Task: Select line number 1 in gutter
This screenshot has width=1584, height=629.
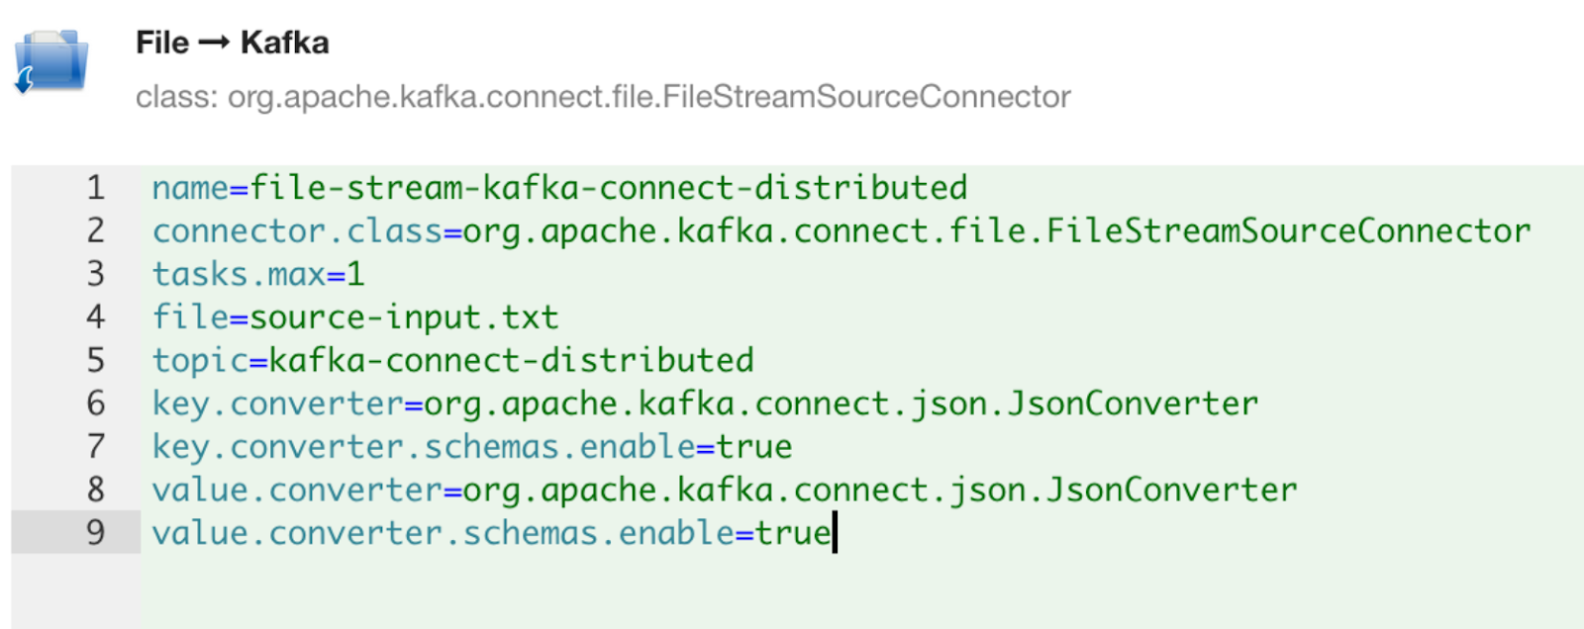Action: pos(95,188)
